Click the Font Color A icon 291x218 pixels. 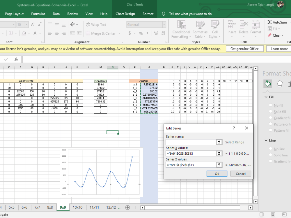[35, 33]
